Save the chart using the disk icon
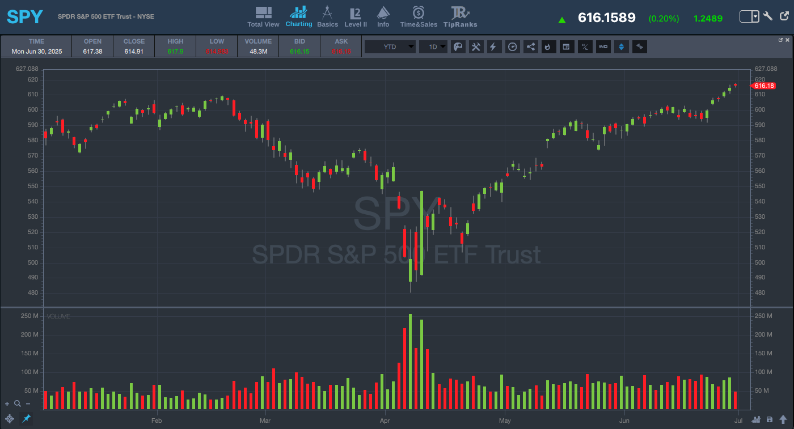Image resolution: width=794 pixels, height=429 pixels. 769,419
